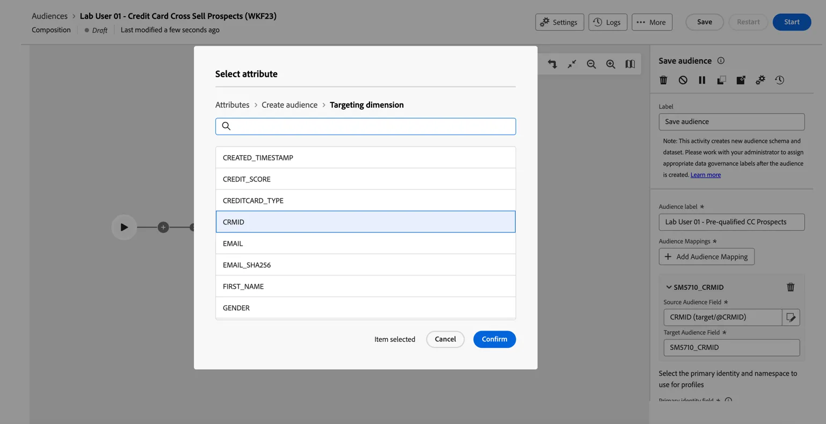The image size is (826, 424).
Task: Click the canvas orientation switch icon
Action: pyautogui.click(x=552, y=64)
